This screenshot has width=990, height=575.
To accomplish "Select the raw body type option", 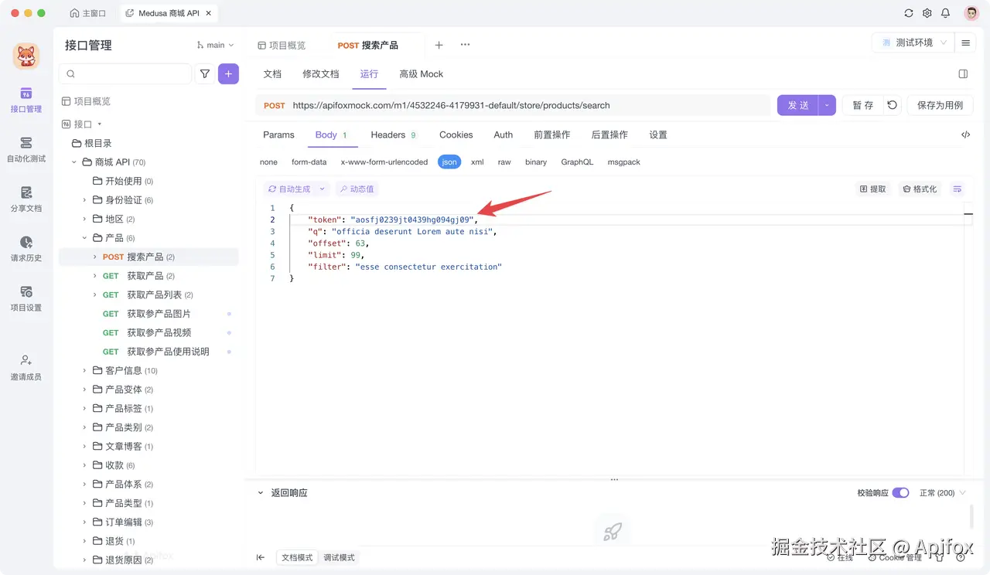I will pos(504,162).
